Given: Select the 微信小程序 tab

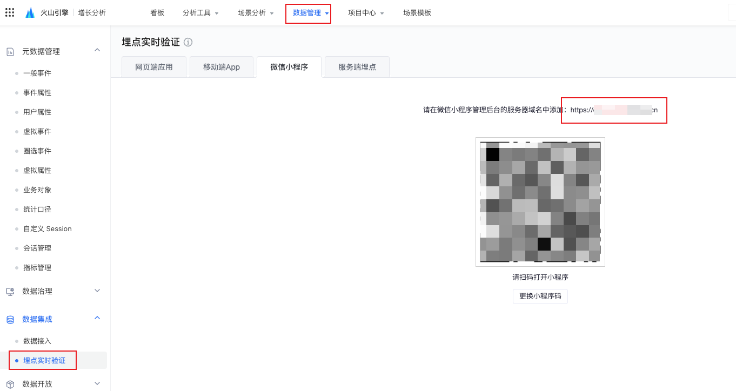Looking at the screenshot, I should pyautogui.click(x=289, y=67).
